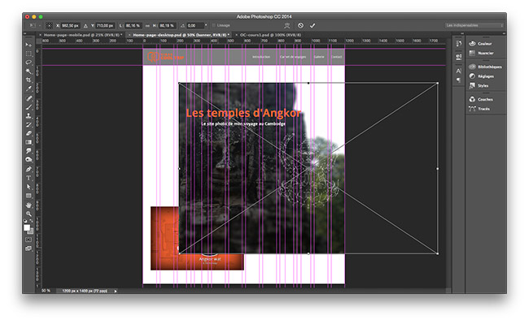Open the History panel icon
529x324 pixels.
tap(458, 43)
